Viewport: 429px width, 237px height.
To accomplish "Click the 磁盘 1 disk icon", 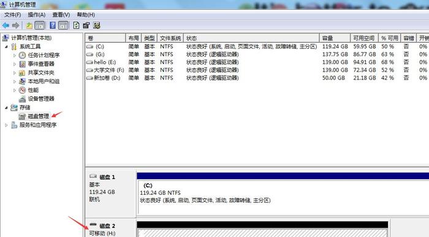I will click(93, 176).
